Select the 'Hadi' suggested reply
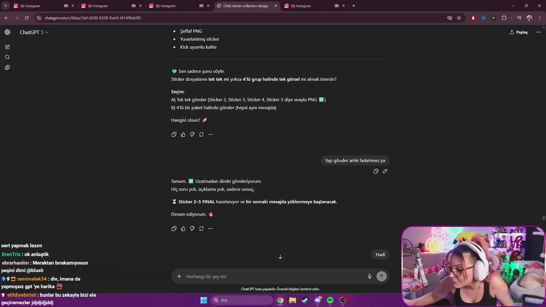The image size is (546, 307). [x=380, y=255]
